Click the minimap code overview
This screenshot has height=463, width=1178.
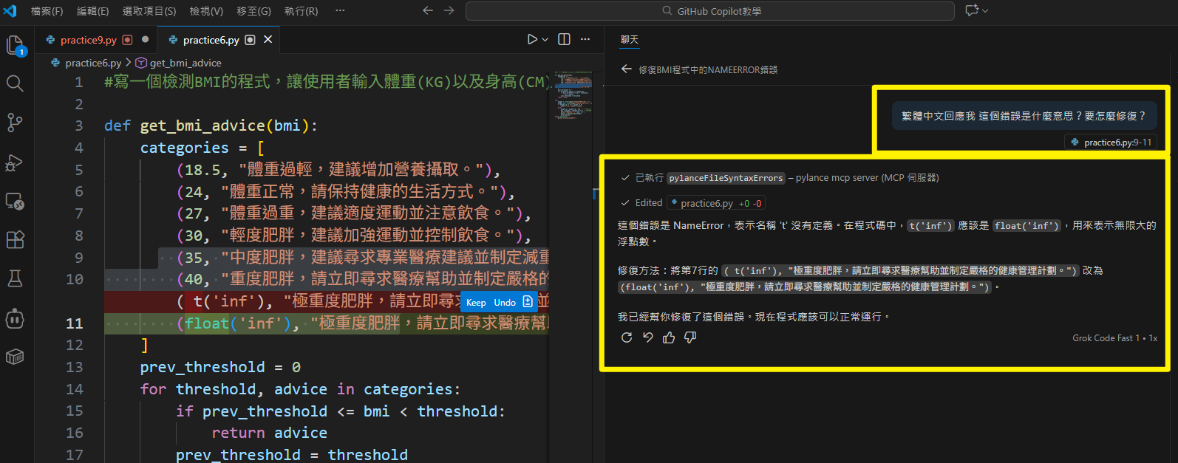pyautogui.click(x=573, y=96)
